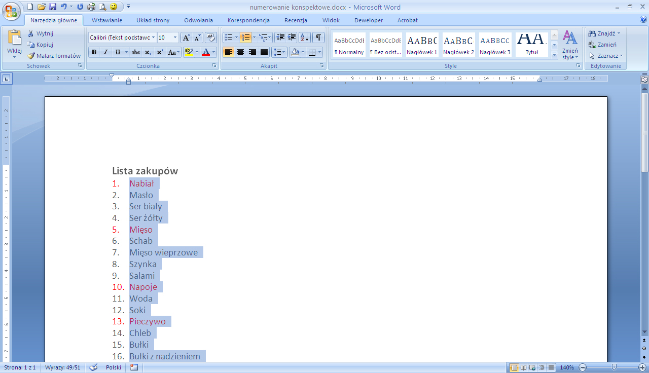Click the 140% zoom level
Viewport: 649px width, 373px height.
[567, 367]
